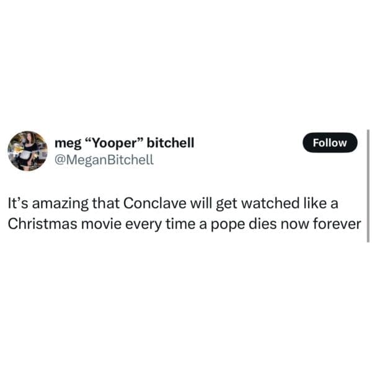The height and width of the screenshot is (372, 372).
Task: Click the display name meg "Yooper" bitchell
Action: (125, 143)
